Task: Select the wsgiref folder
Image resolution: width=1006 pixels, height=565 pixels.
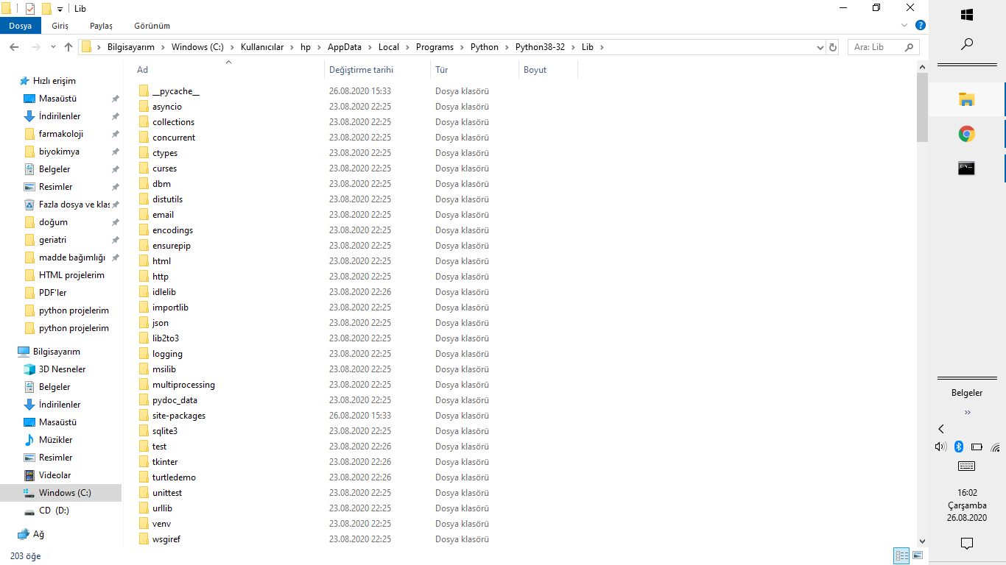Action: pos(166,539)
